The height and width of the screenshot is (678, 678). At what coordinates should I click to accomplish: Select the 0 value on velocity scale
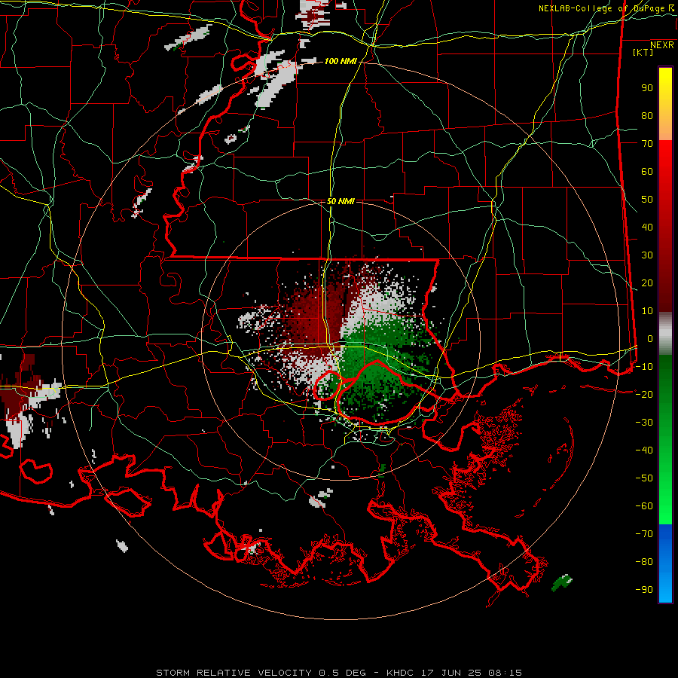coord(650,339)
